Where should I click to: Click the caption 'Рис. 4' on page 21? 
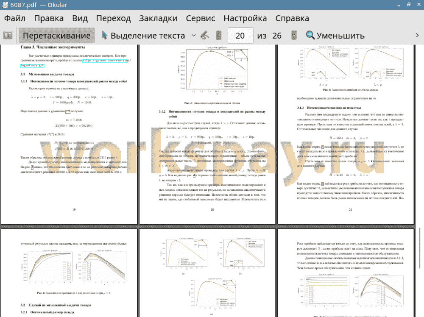[351, 90]
